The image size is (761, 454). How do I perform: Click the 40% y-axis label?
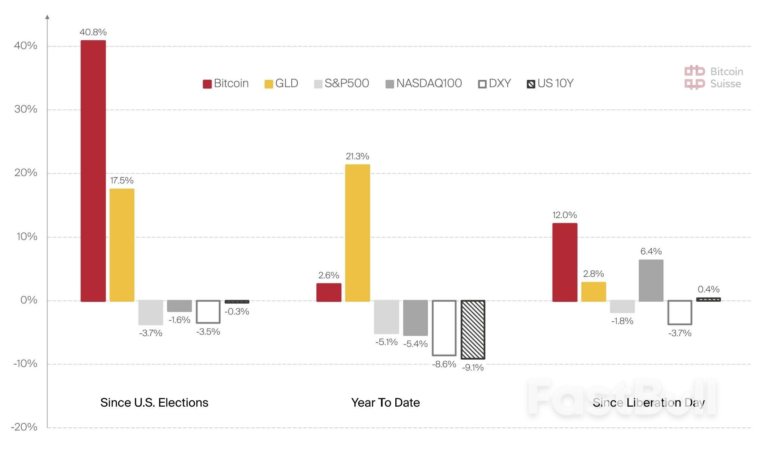point(25,46)
